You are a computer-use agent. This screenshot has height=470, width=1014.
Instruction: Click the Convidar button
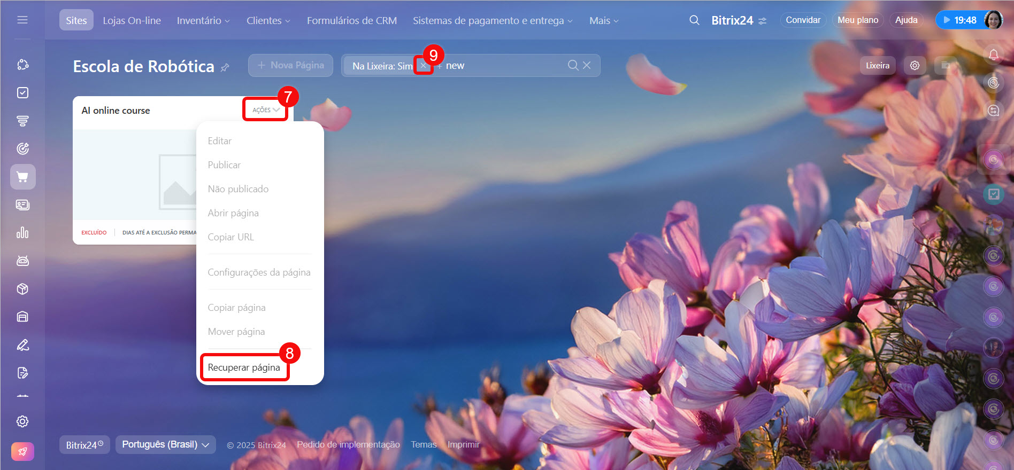803,20
